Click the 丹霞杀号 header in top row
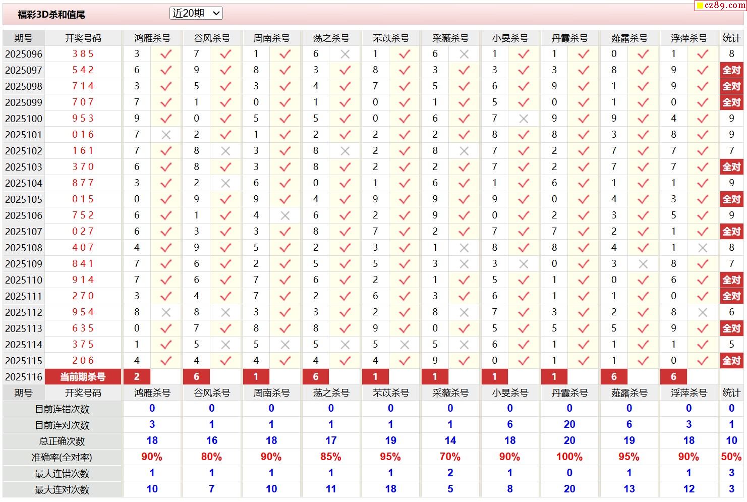Viewport: 747px width, 502px height. coord(569,38)
